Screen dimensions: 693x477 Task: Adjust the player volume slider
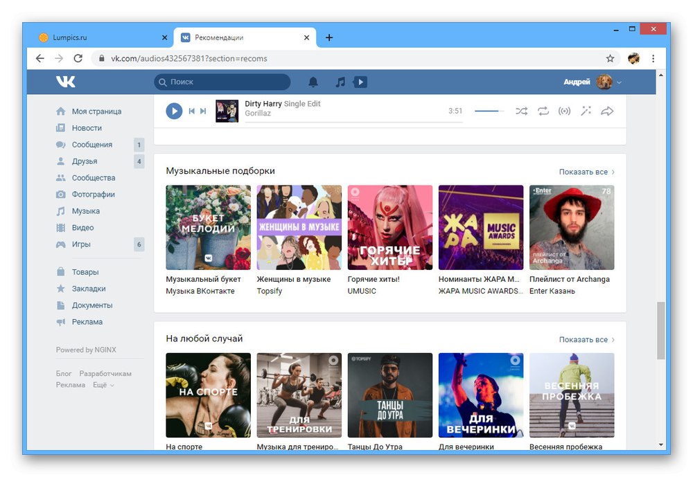[x=489, y=111]
